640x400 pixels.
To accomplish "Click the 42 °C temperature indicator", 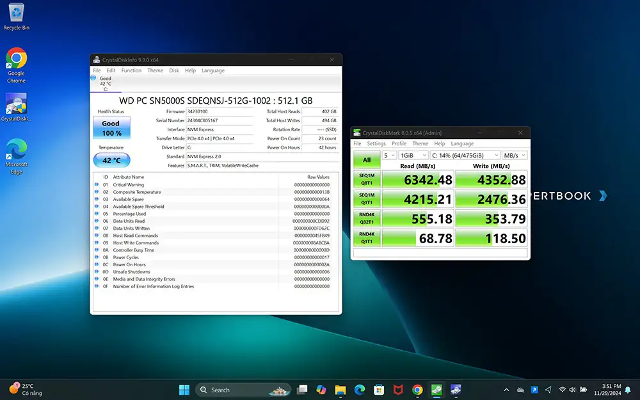I will tap(111, 161).
